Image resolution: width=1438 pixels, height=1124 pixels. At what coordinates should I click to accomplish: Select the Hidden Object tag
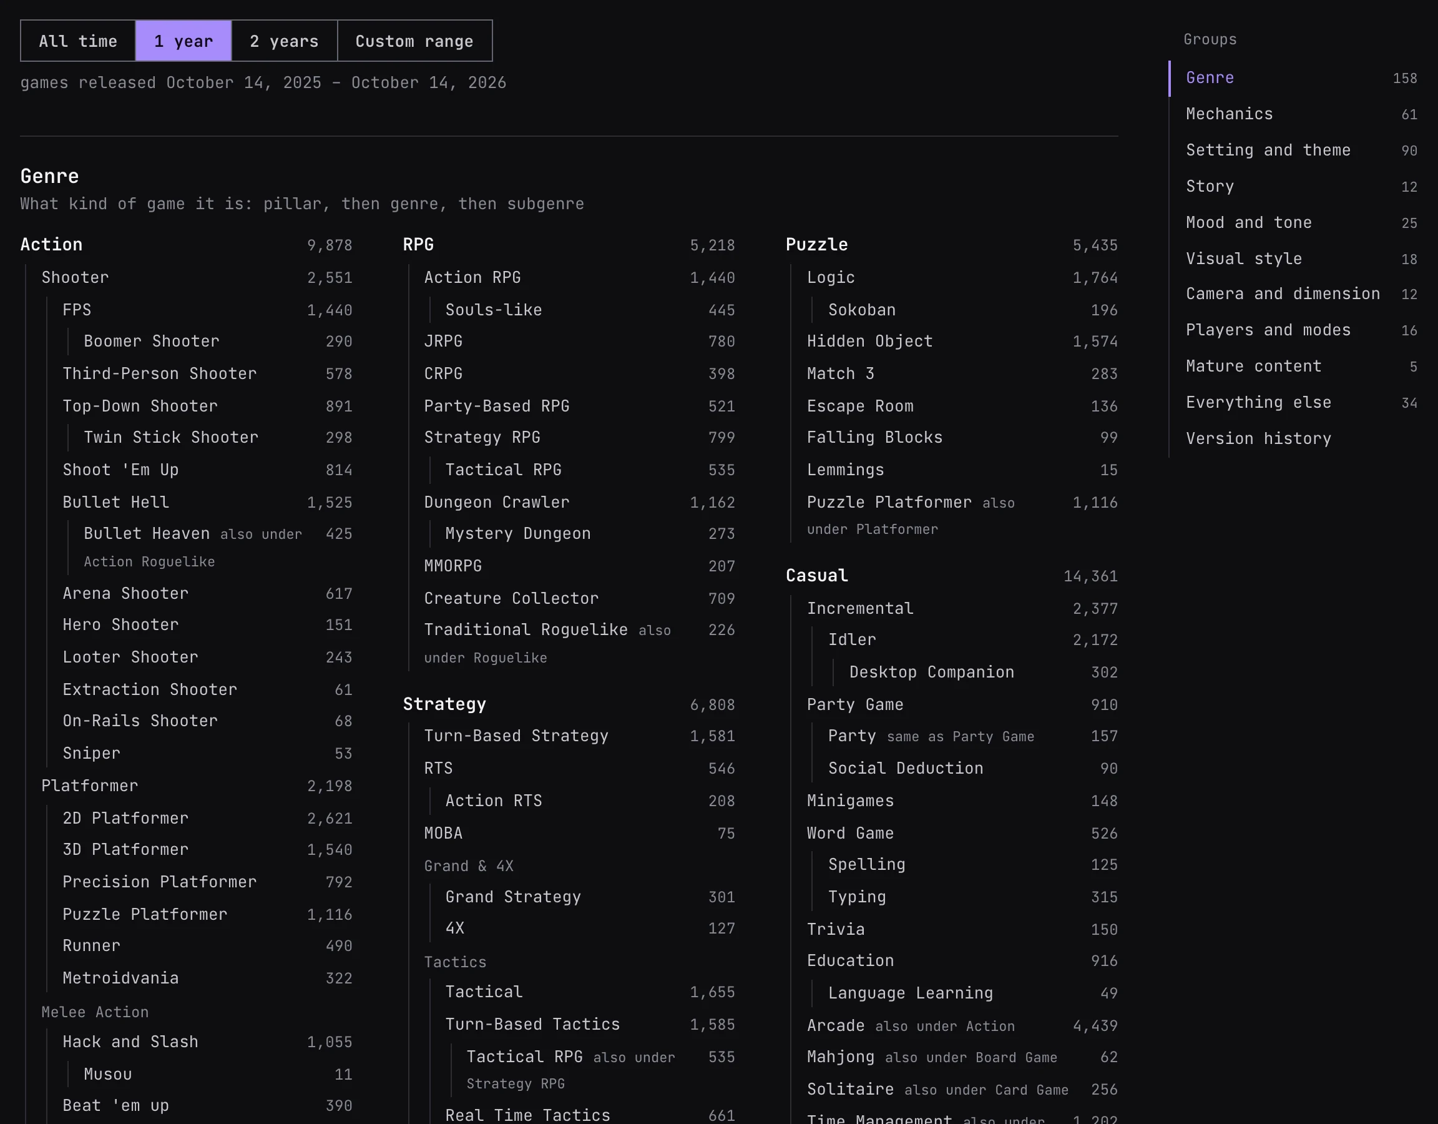[870, 342]
